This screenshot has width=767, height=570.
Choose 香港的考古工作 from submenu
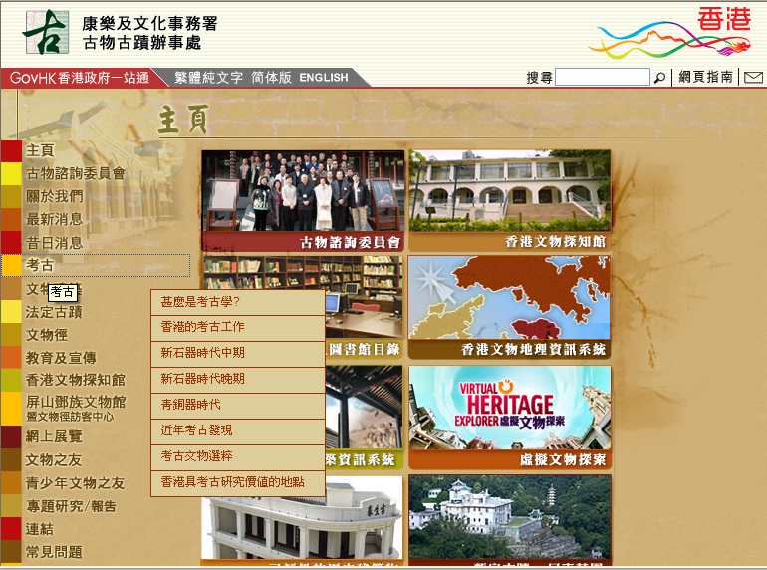[238, 327]
